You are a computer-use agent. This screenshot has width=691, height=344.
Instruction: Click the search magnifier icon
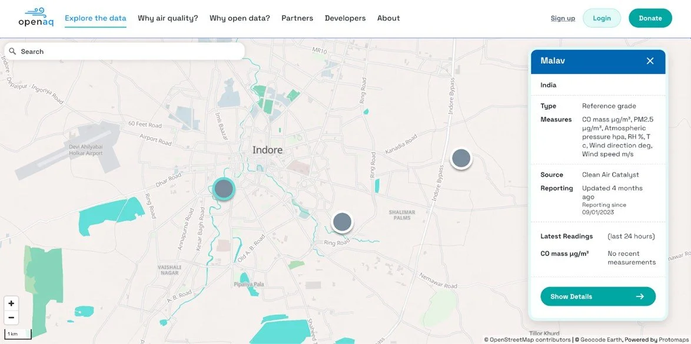[12, 52]
